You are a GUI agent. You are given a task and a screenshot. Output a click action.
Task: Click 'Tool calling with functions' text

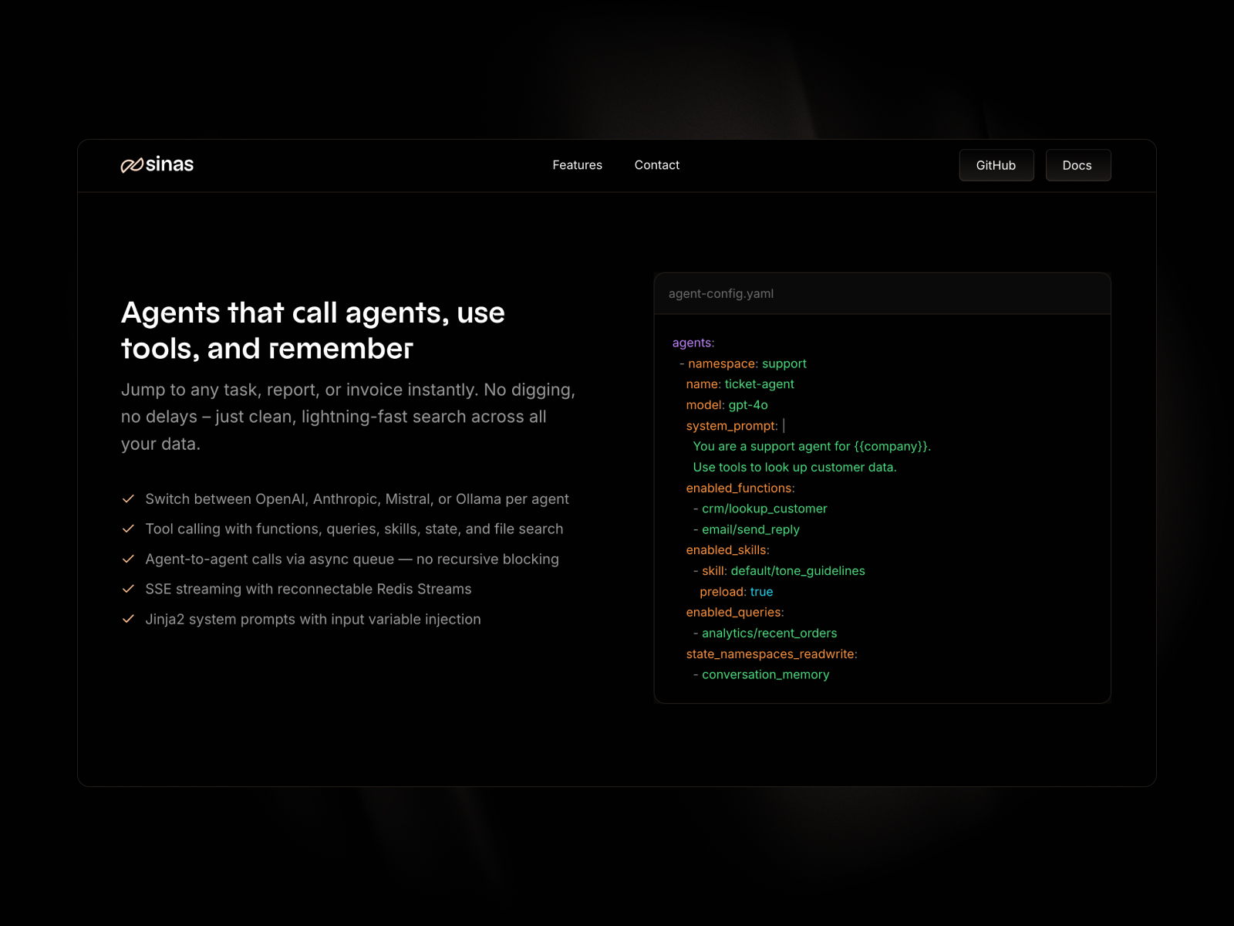[355, 529]
